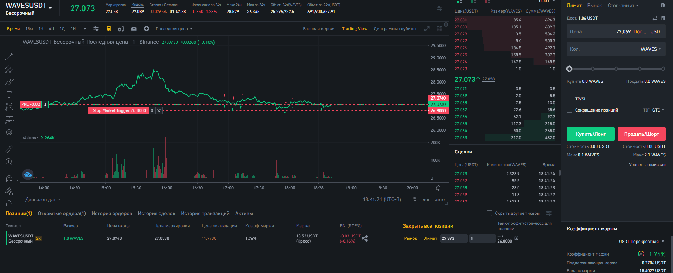Cancel the Stop Market Trigger order
Viewport: 673px width, 273px height.
[159, 110]
